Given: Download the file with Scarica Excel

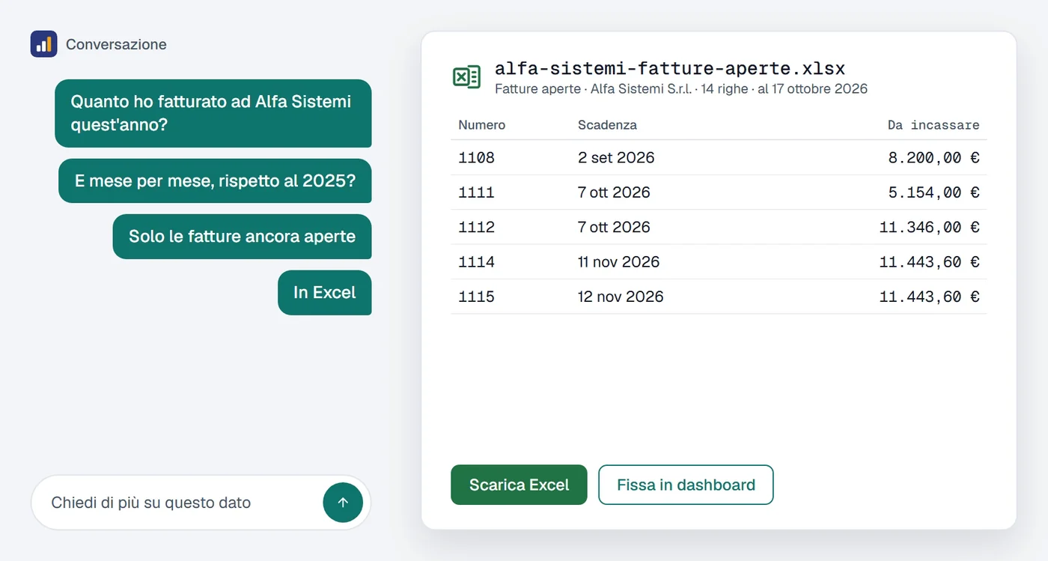Looking at the screenshot, I should point(519,485).
